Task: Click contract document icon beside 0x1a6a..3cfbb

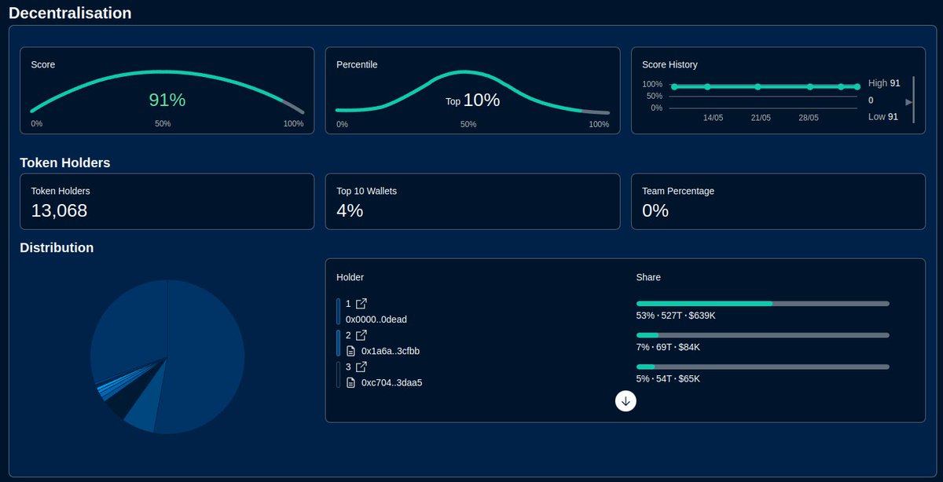Action: pos(351,351)
